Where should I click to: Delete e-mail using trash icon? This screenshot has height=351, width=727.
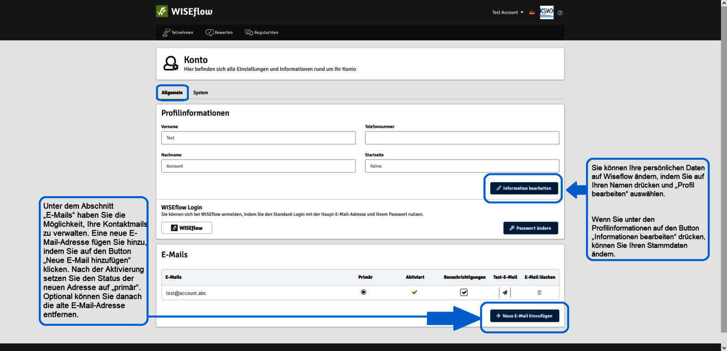[x=540, y=292]
